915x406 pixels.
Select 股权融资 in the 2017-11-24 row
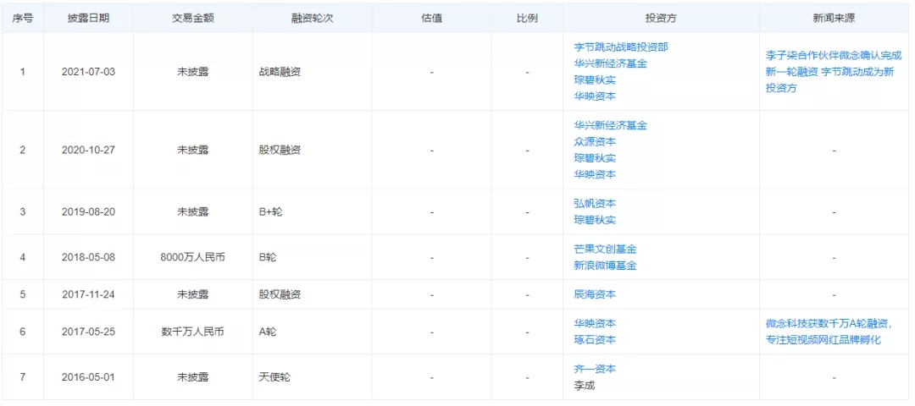[x=279, y=294]
